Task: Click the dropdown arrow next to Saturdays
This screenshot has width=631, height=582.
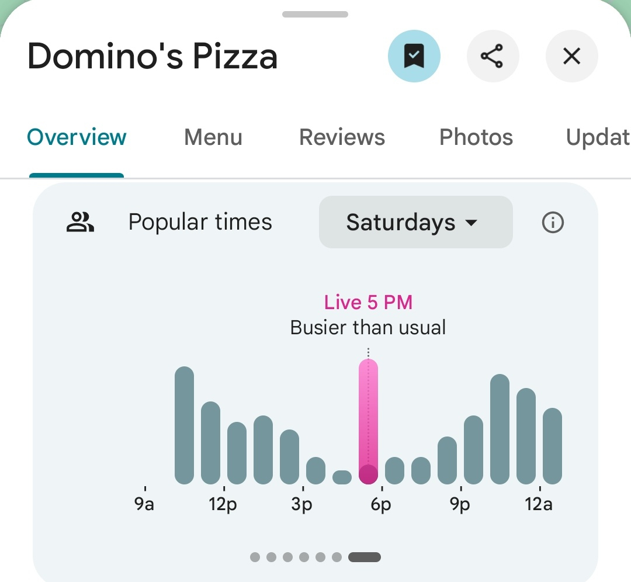Action: (x=471, y=223)
